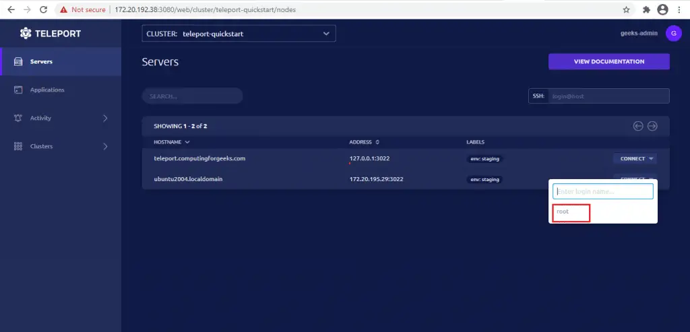Screen dimensions: 690x332
Task: Click the SEARCH servers field
Action: (192, 96)
